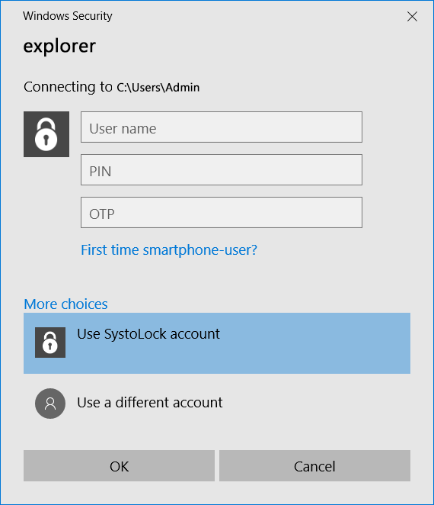
Task: Click the Connecting to label
Action: click(x=69, y=87)
